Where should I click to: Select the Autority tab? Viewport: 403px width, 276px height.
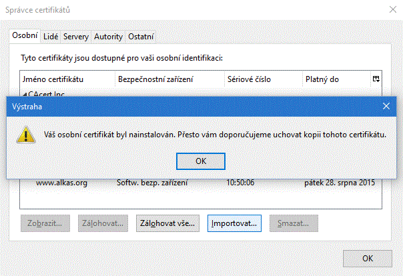(108, 36)
